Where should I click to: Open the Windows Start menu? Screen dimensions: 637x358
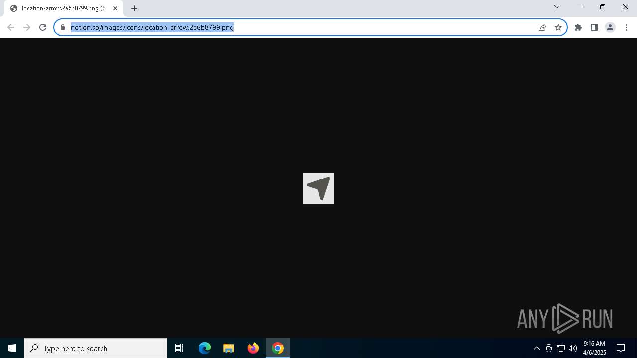[12, 348]
